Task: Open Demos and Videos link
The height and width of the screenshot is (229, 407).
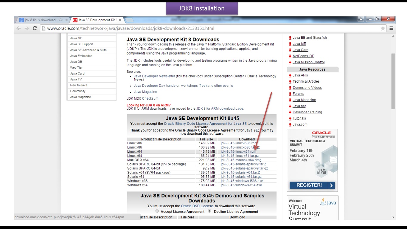Action: 307,88
